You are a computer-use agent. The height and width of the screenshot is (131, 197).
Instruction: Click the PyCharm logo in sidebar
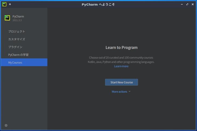pos(7,18)
